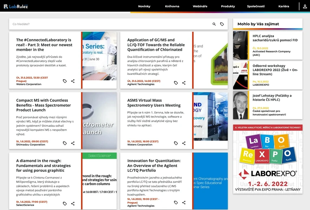Viewport: 310px width, 210px height.
Task: Click 'Shimadzu Corporation' company name
Action: coord(31,145)
